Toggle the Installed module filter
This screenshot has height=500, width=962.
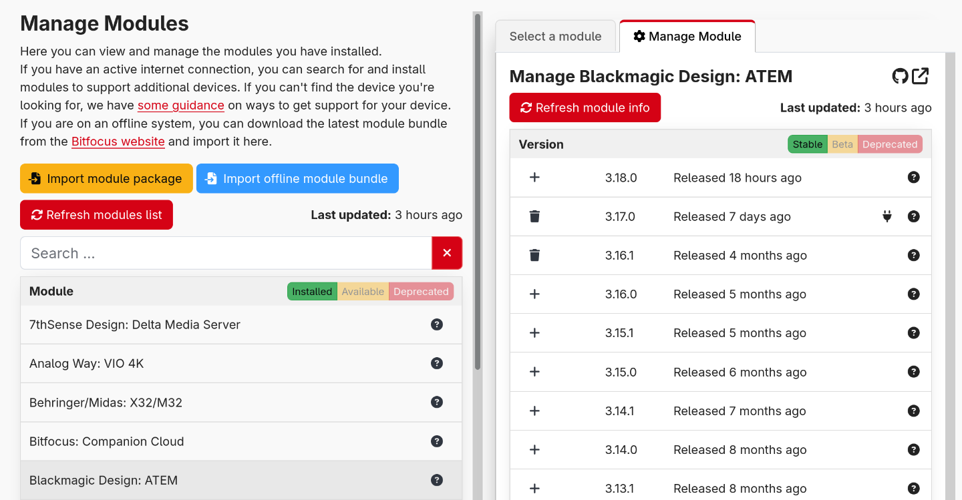tap(312, 291)
